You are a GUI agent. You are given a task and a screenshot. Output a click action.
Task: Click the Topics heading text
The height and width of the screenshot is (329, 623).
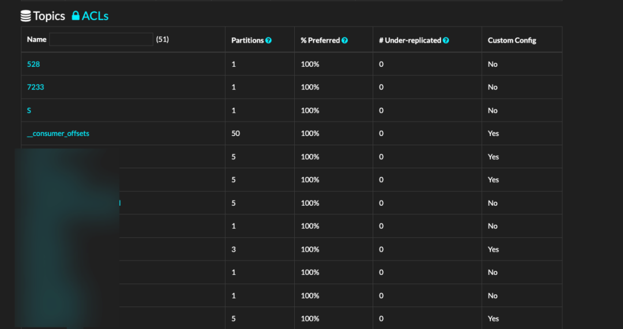49,16
